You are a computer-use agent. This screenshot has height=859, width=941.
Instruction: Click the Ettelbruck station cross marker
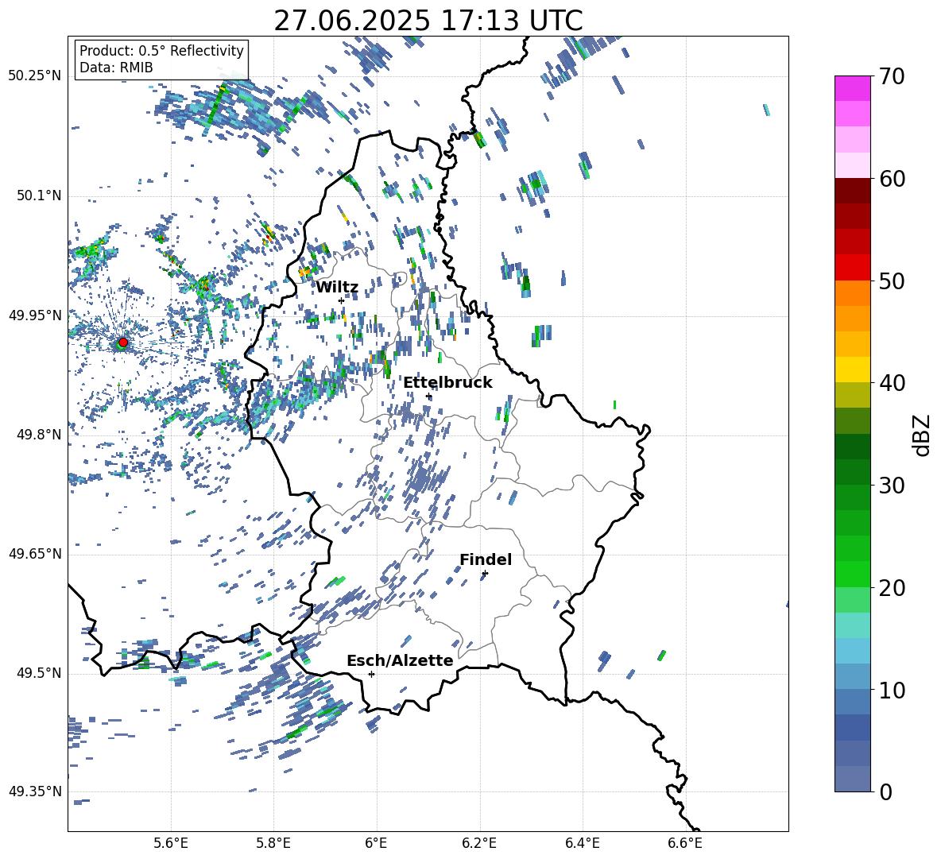point(428,397)
